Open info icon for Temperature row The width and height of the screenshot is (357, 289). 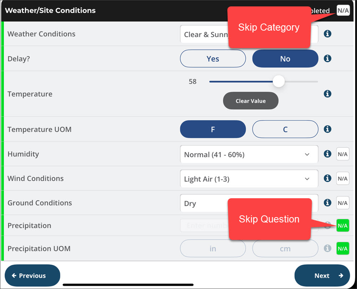coord(327,94)
